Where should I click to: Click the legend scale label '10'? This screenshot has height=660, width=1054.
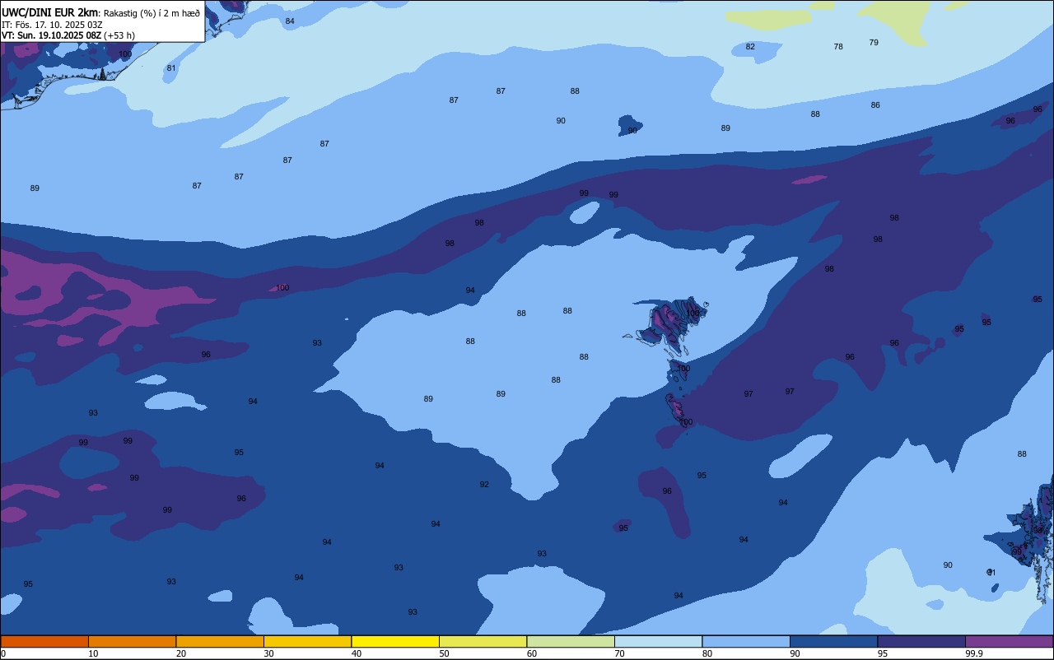click(x=93, y=653)
